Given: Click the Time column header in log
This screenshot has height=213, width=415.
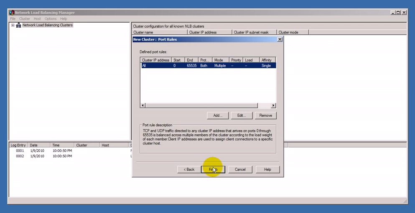Looking at the screenshot, I should click(x=62, y=145).
